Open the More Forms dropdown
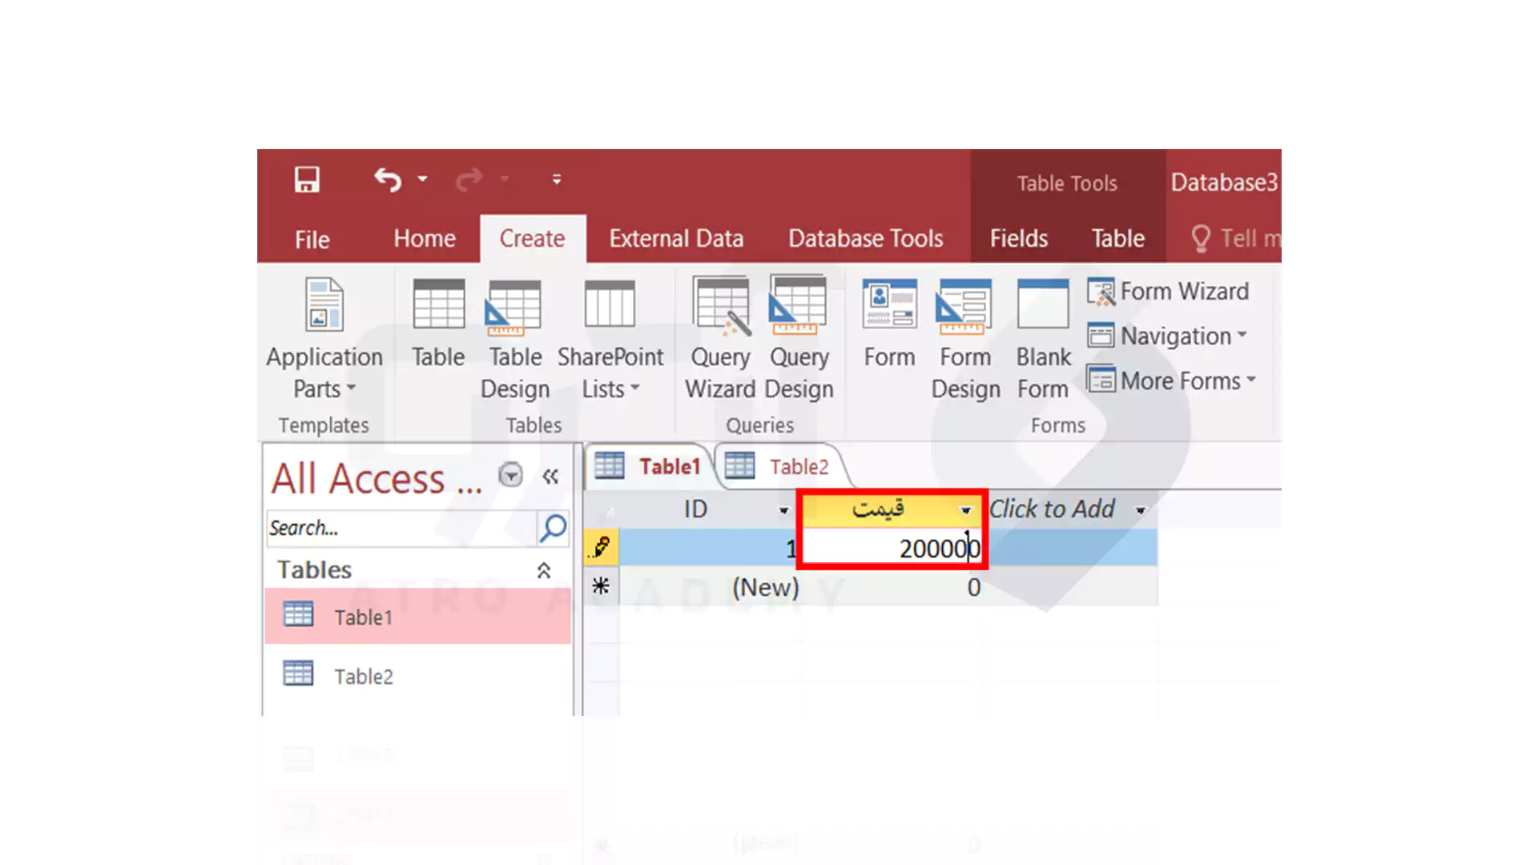1538x865 pixels. click(x=1172, y=380)
